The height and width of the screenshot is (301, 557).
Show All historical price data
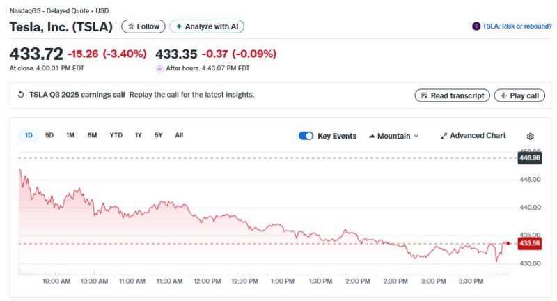coord(179,135)
